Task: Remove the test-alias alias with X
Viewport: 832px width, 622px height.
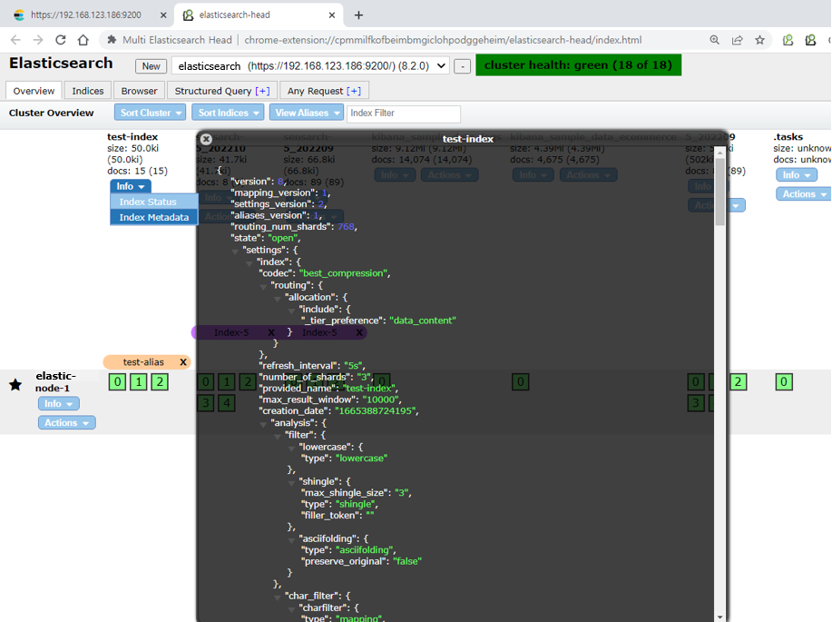Action: 183,362
